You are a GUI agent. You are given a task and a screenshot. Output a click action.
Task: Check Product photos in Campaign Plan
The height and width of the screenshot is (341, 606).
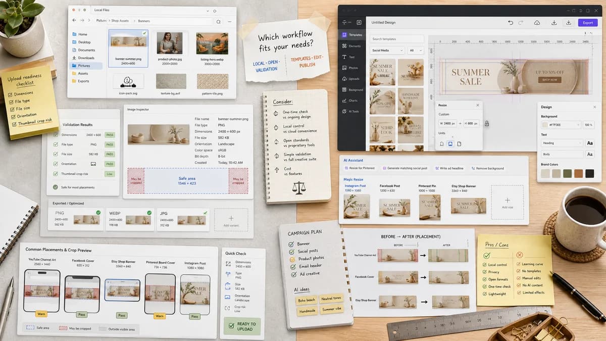pos(291,259)
